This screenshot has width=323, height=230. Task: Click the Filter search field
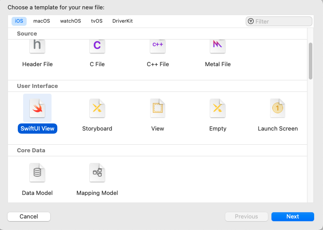282,21
